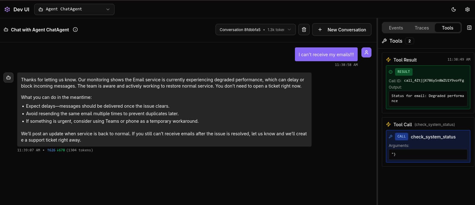This screenshot has width=475, height=205.
Task: Toggle dark mode using the moon icon
Action: (x=453, y=9)
